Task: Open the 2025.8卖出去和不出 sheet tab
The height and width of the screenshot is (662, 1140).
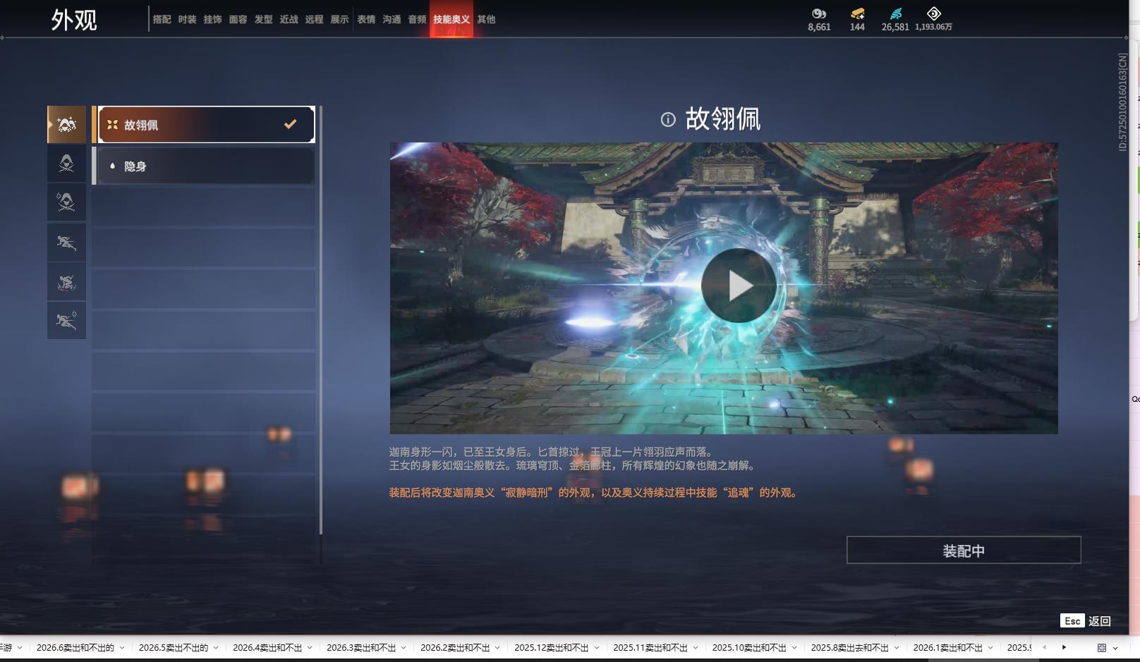Action: click(x=849, y=648)
